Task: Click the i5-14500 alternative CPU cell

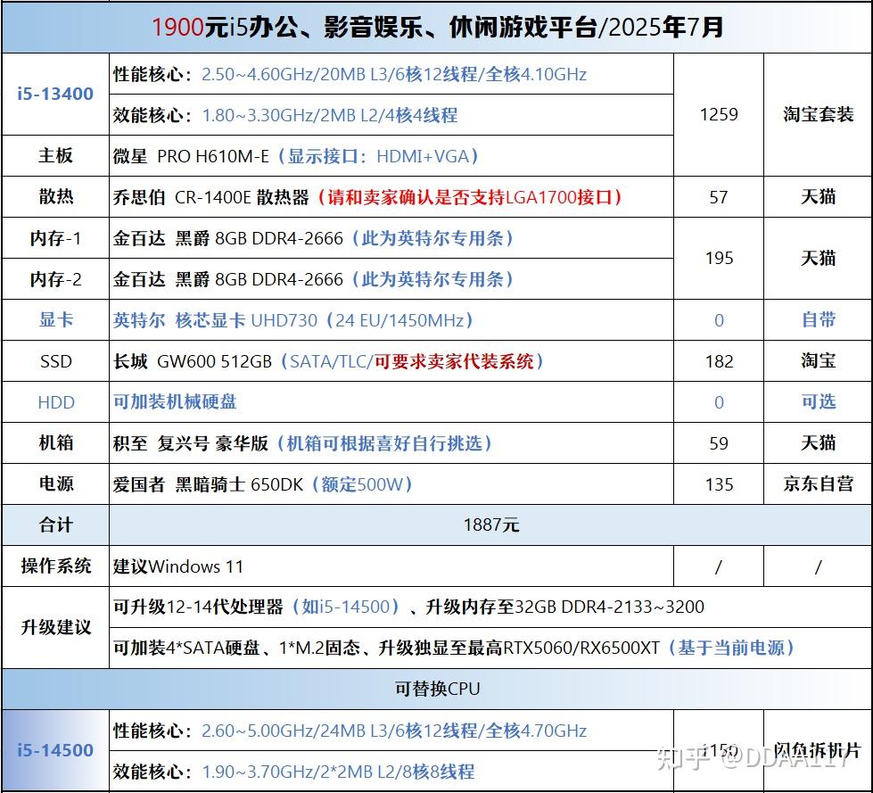Action: [55, 751]
